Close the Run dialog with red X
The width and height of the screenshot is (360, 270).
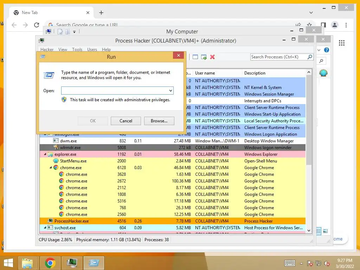178,55
